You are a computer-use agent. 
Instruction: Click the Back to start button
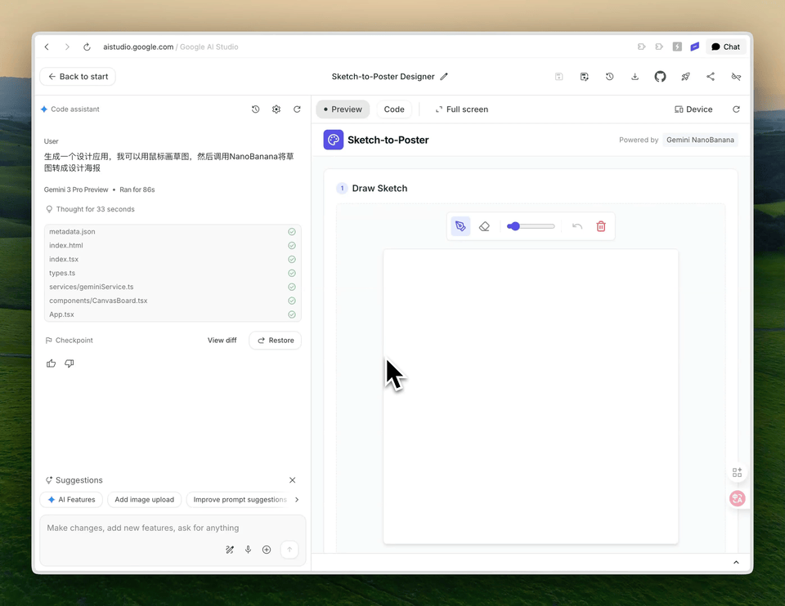point(78,77)
